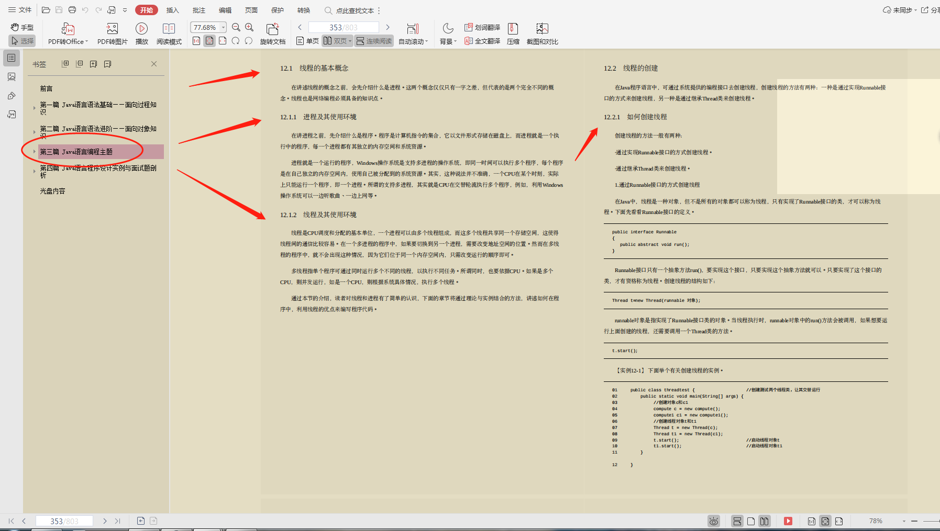
Task: Expand 第一篇 Java语言语法基础 bookmark arrow
Action: pyautogui.click(x=35, y=108)
